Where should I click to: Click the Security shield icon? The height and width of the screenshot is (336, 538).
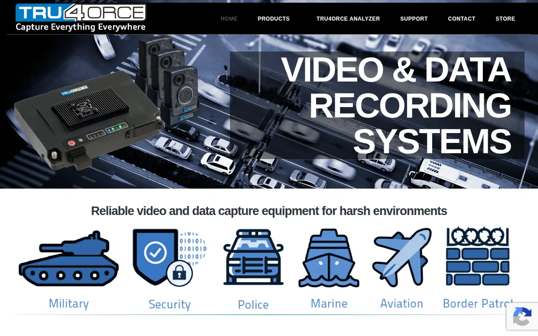(x=169, y=258)
